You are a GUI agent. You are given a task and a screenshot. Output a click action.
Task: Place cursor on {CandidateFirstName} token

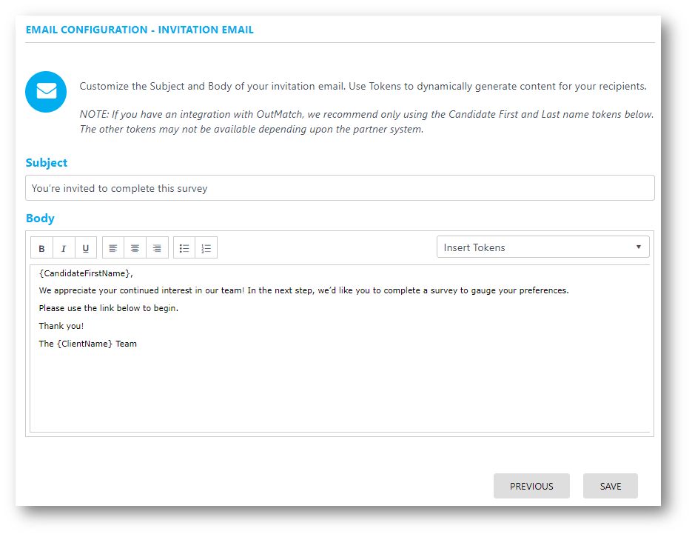[84, 273]
